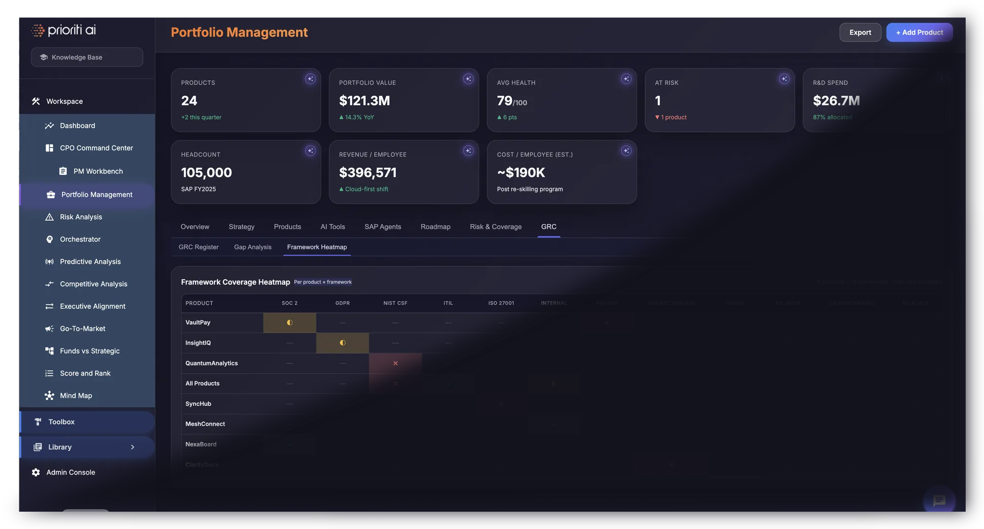Screen dimensions: 984x529
Task: Switch to the Products tab
Action: coord(287,227)
